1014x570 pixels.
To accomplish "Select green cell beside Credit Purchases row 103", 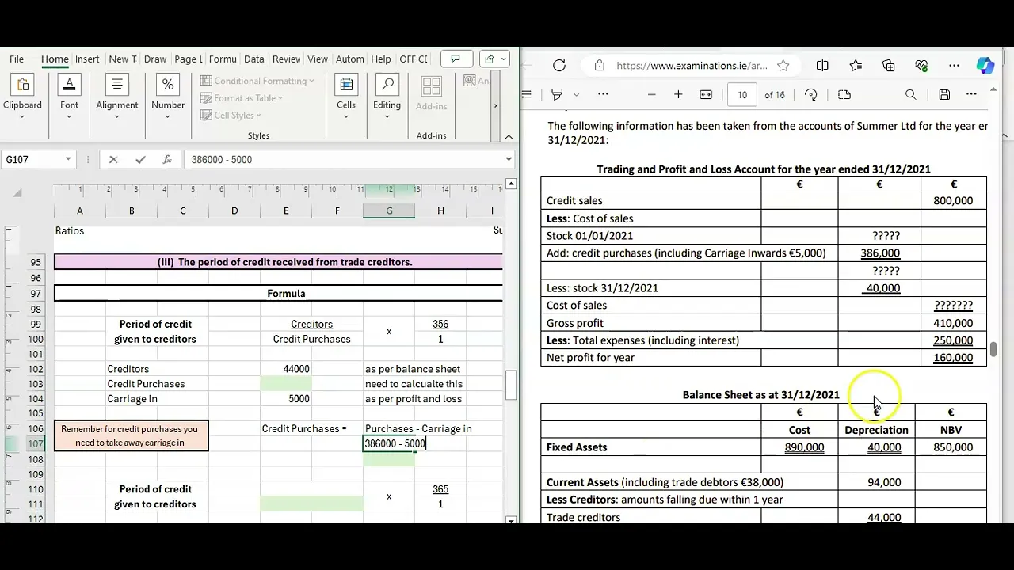I will (286, 384).
